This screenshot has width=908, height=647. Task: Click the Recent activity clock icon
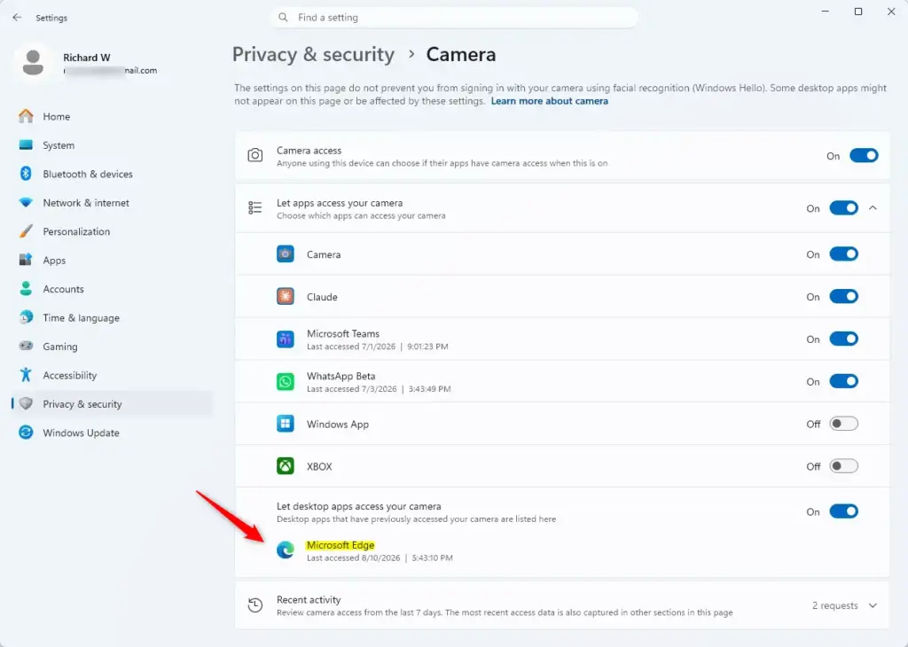pos(254,605)
